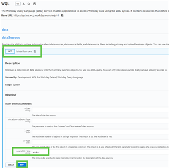Focus the alias parameter input field

pyautogui.click(x=101, y=110)
